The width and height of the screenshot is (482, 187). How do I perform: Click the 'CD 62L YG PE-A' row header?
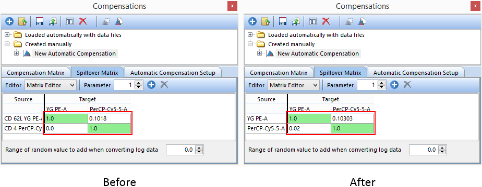(x=24, y=119)
